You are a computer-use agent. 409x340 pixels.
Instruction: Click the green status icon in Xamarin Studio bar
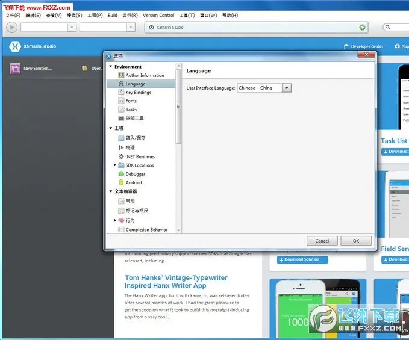[x=362, y=27]
